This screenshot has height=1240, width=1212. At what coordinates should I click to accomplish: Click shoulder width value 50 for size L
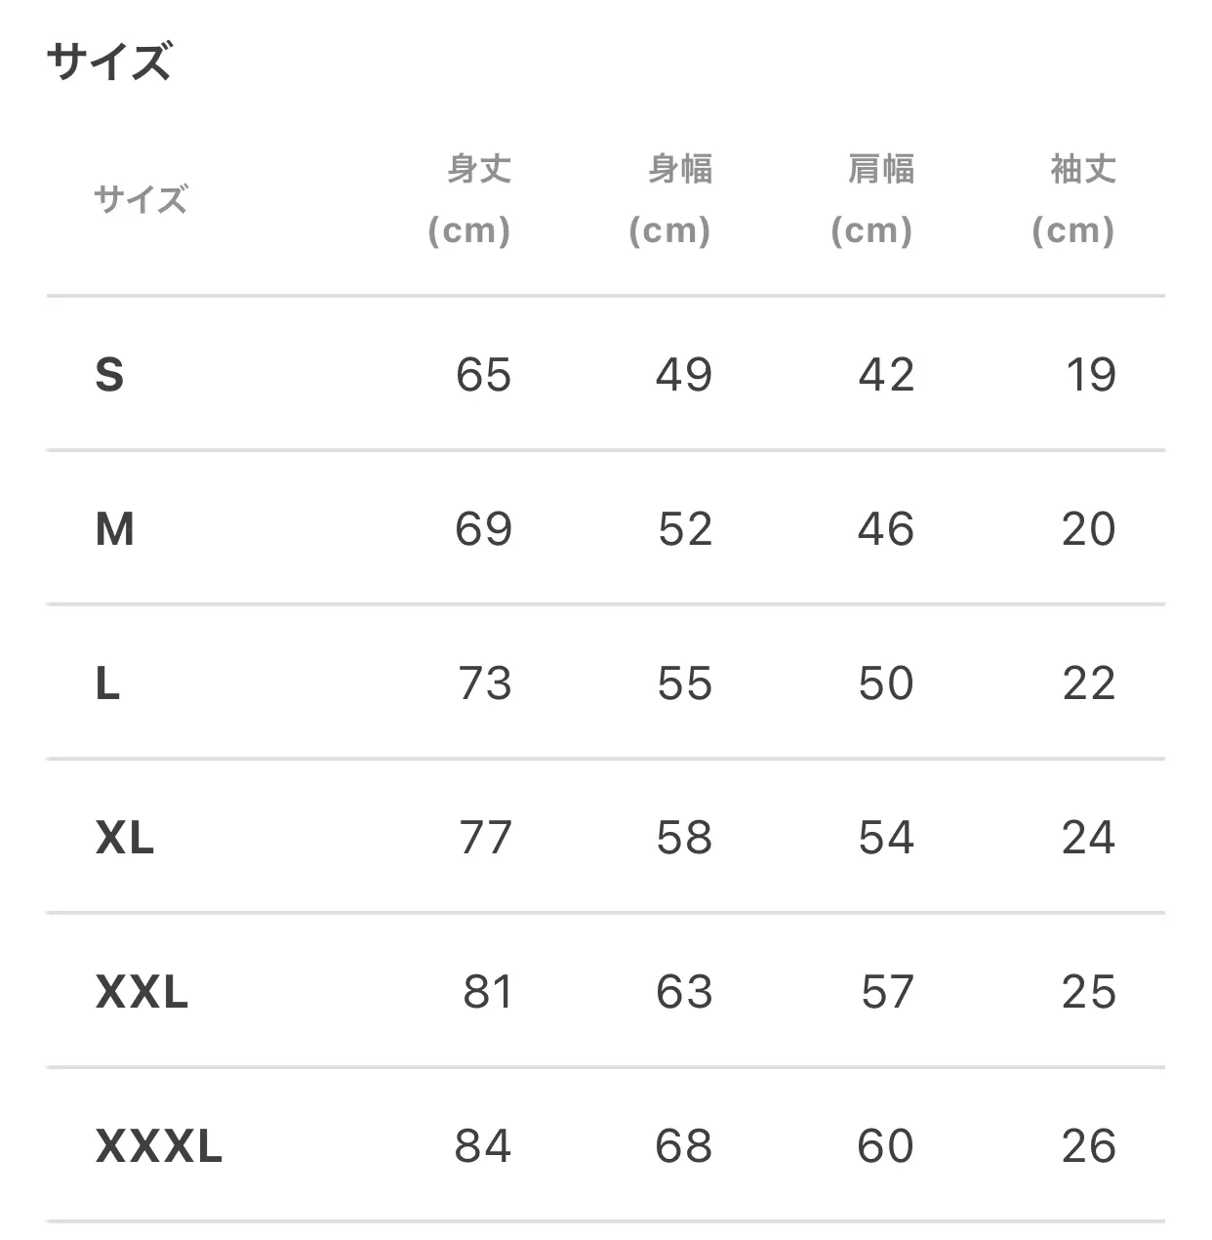(x=886, y=683)
